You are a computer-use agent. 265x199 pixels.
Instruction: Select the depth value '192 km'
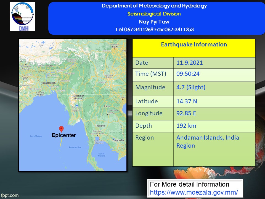186,126
